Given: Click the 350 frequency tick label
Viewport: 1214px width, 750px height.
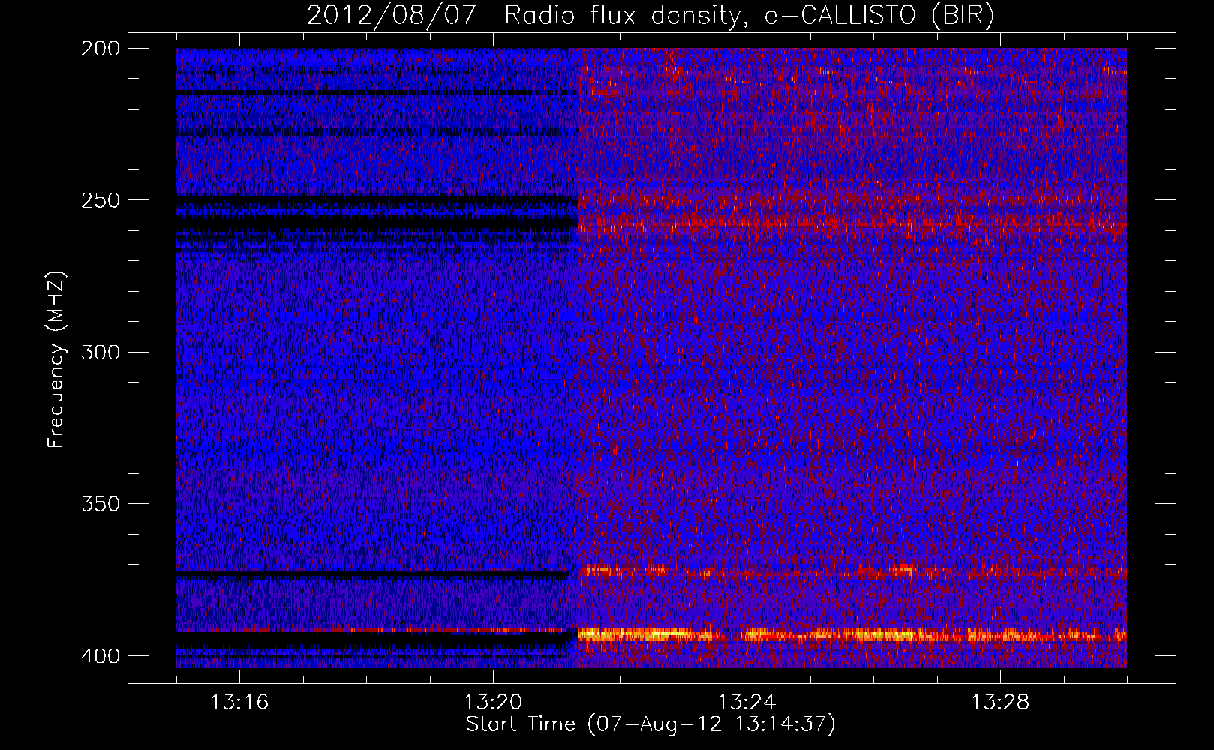Looking at the screenshot, I should coord(100,504).
